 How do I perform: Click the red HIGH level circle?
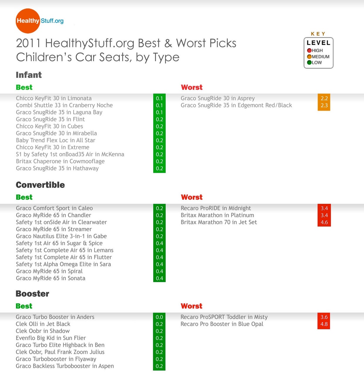(x=309, y=51)
